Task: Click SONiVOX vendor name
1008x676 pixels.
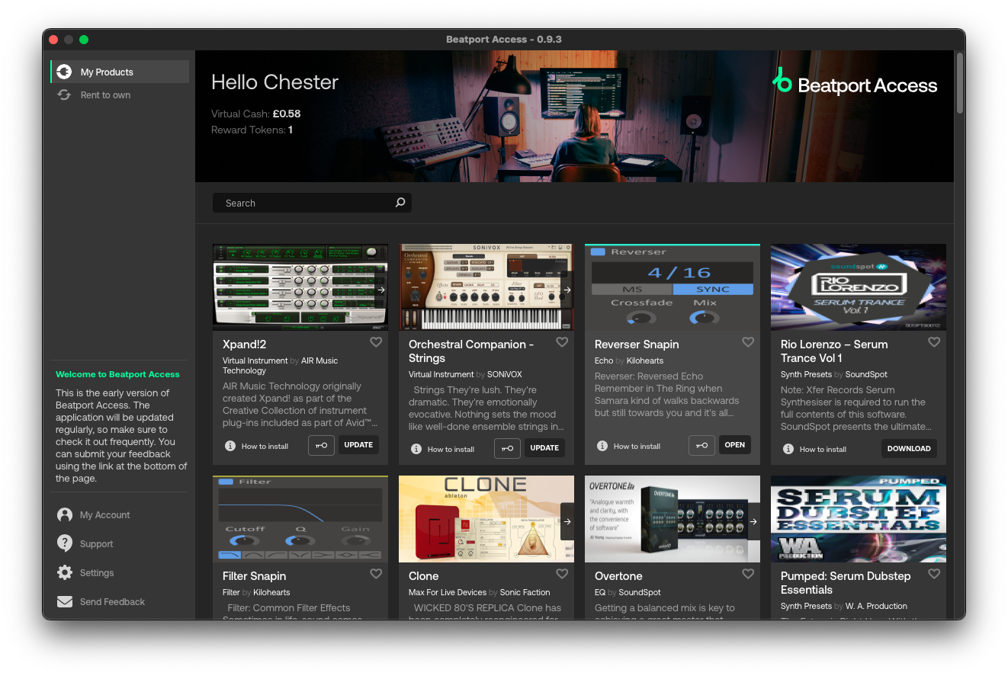Action: tap(505, 375)
